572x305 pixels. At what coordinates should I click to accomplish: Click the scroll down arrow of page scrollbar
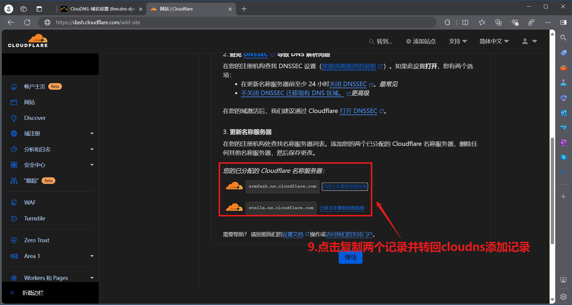coord(552,299)
